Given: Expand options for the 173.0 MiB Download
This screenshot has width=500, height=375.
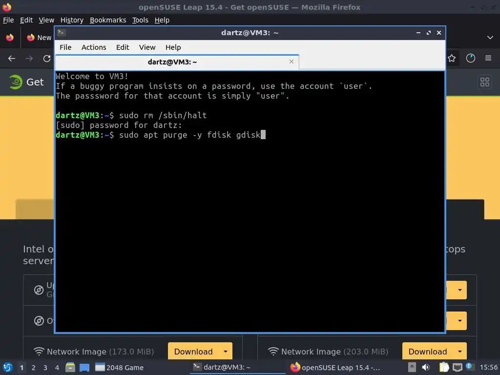Looking at the screenshot, I should (x=226, y=352).
